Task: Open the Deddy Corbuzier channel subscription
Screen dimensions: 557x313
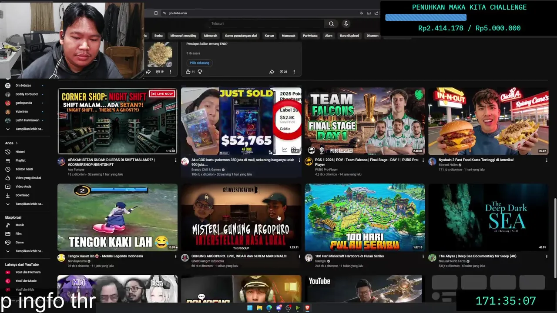Action: pyautogui.click(x=24, y=94)
